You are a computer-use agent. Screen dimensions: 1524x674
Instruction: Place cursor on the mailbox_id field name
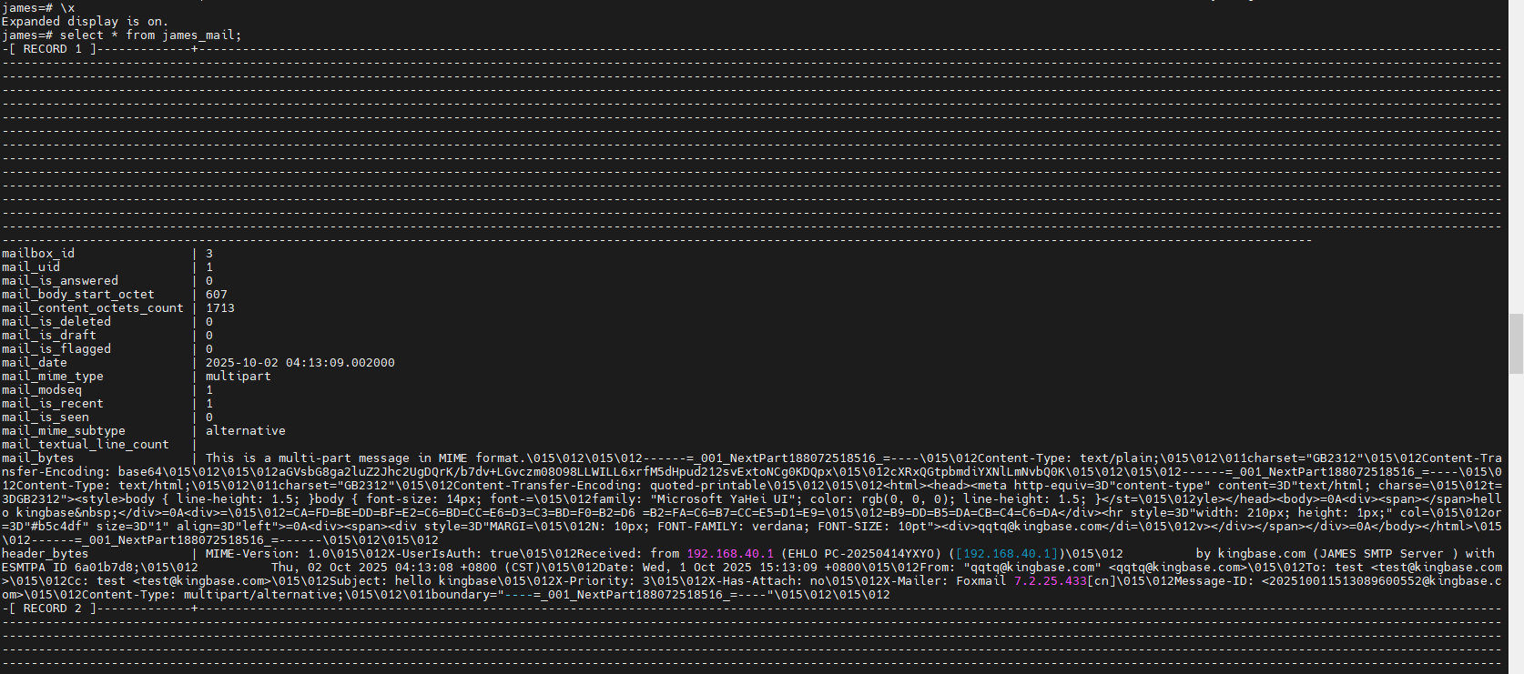[x=38, y=254]
